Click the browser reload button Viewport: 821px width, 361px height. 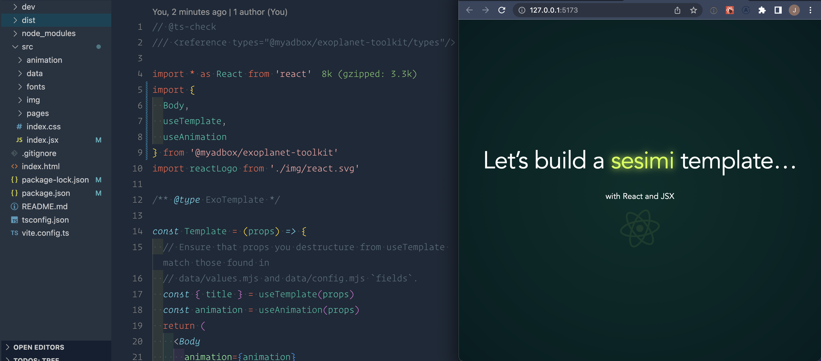click(x=502, y=10)
